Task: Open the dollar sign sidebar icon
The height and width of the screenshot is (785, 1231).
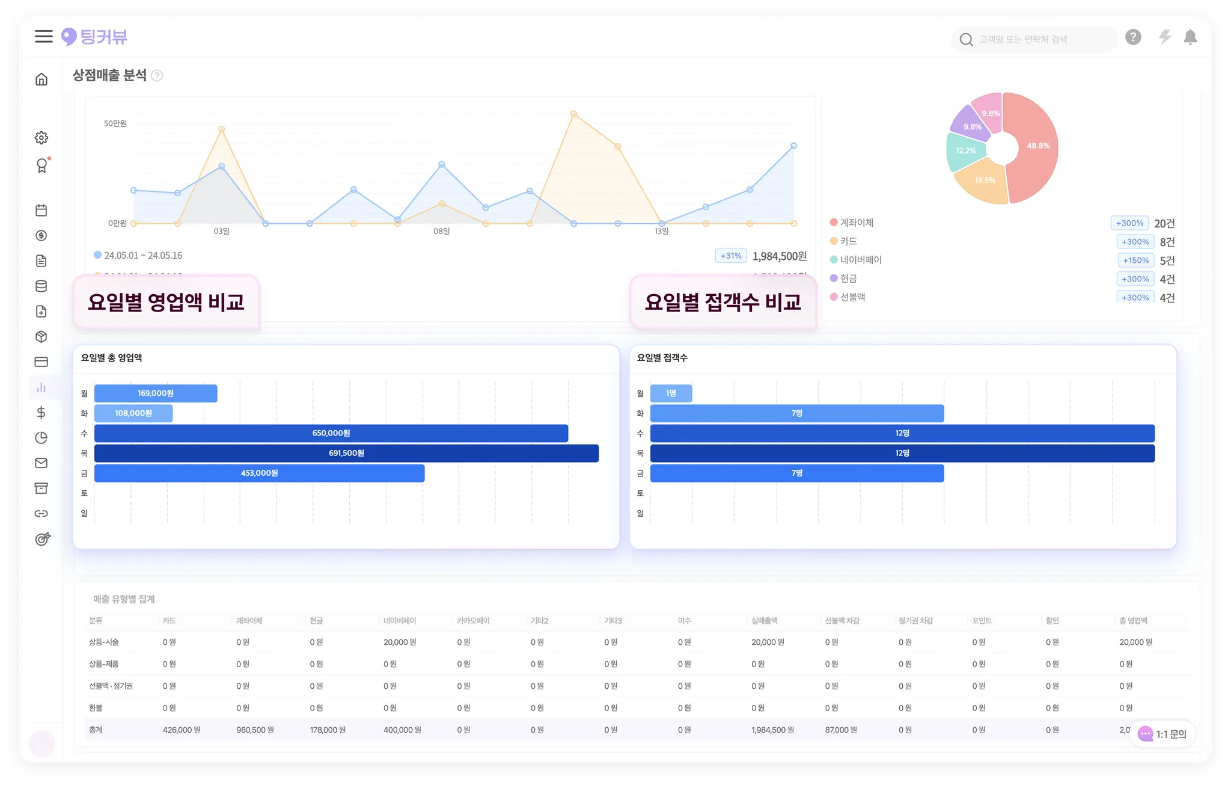Action: pos(41,413)
